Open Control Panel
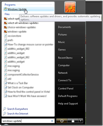103x126 pixels. click(x=66, y=89)
